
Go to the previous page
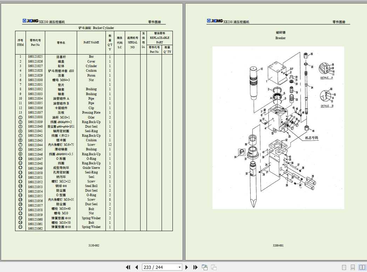137,267
